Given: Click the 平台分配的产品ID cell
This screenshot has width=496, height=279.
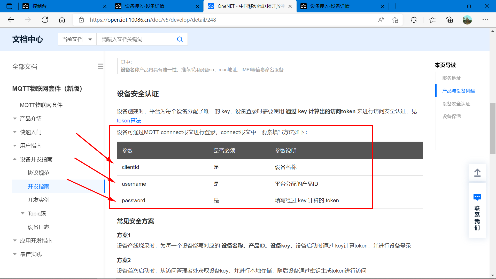Looking at the screenshot, I should pyautogui.click(x=346, y=184).
